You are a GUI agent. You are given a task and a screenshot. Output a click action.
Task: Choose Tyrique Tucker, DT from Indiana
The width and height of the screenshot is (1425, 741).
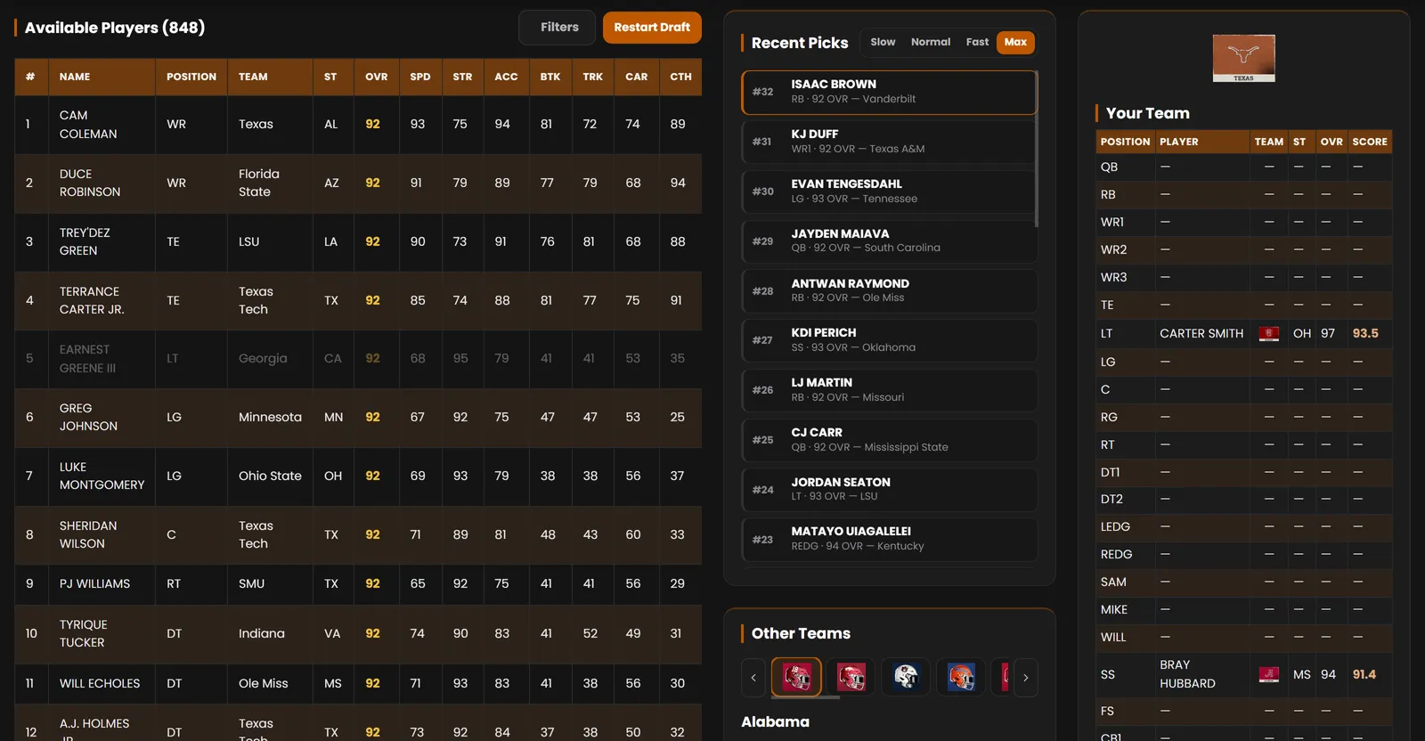click(358, 634)
